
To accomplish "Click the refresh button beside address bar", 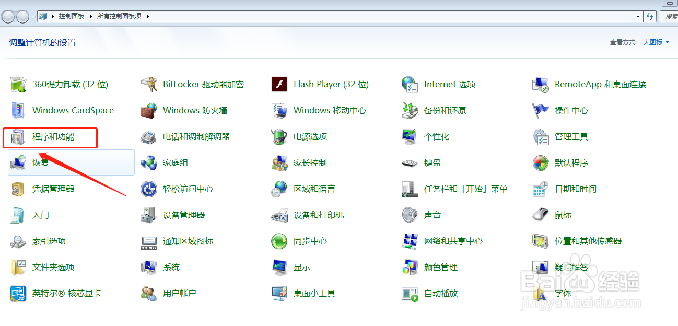I will point(650,16).
